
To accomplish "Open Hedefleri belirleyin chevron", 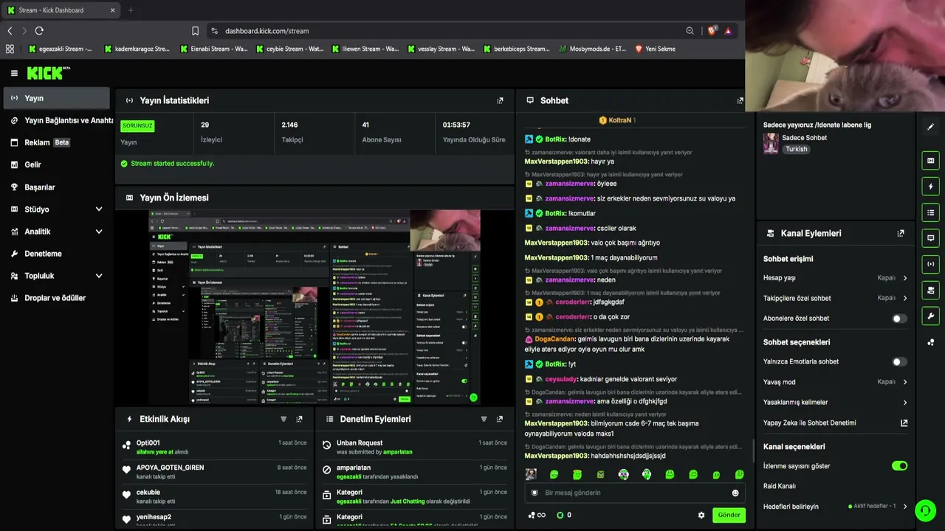I will (905, 507).
